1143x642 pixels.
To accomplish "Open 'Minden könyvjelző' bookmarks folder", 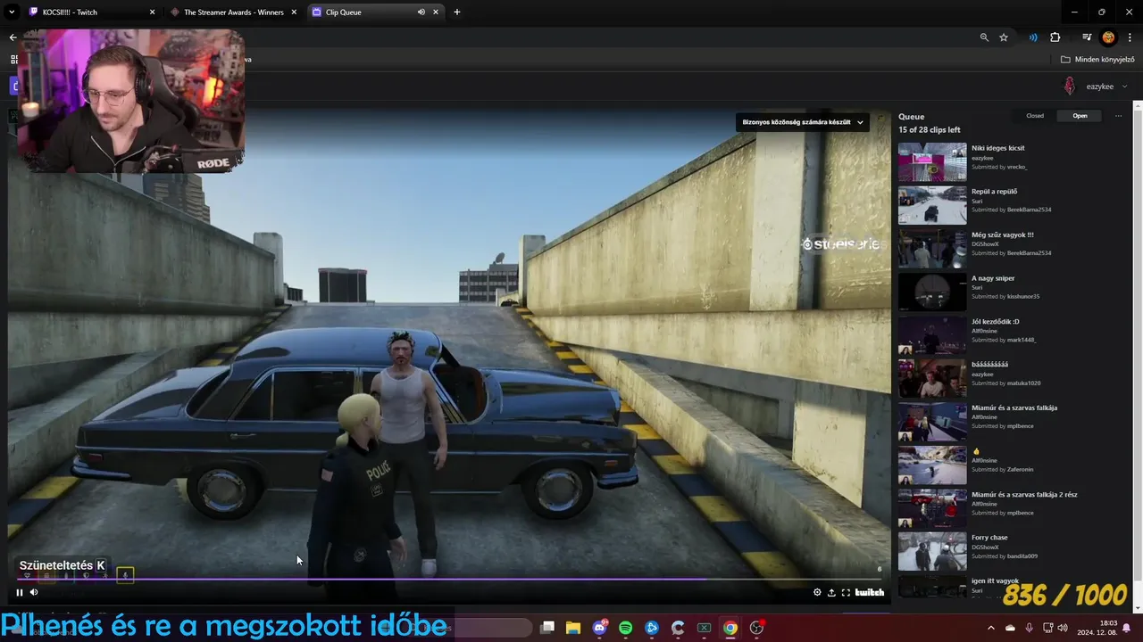I will (1097, 60).
